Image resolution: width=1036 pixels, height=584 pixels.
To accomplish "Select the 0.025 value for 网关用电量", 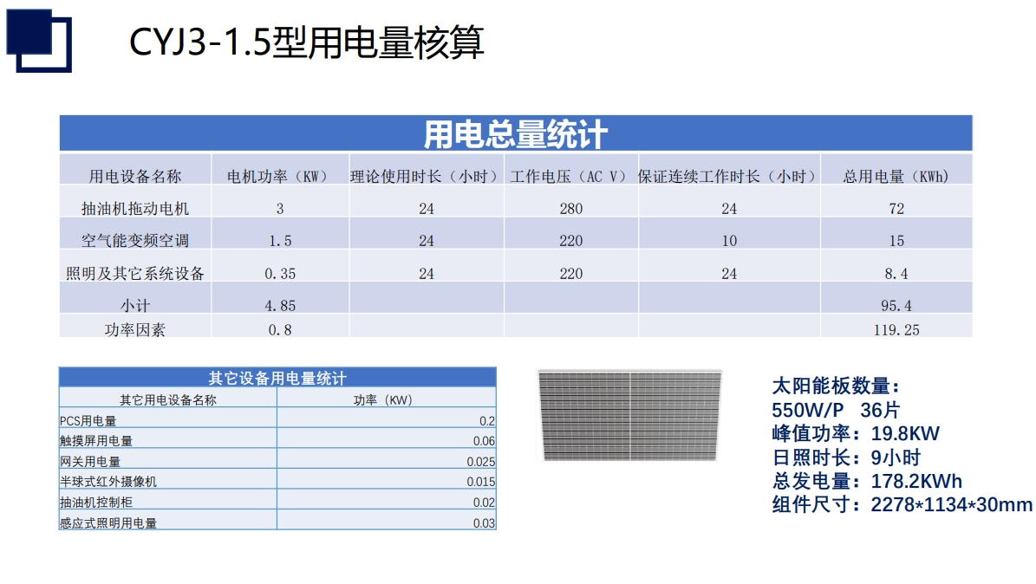I will coord(481,462).
